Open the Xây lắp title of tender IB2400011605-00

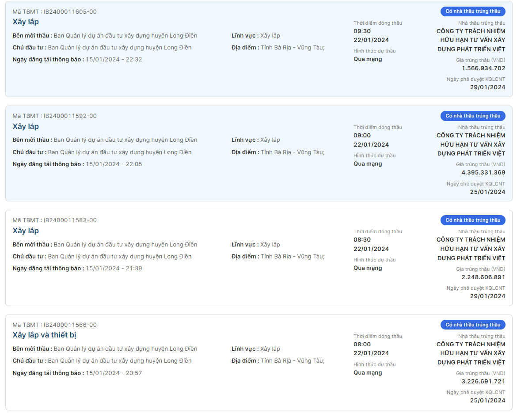(26, 22)
